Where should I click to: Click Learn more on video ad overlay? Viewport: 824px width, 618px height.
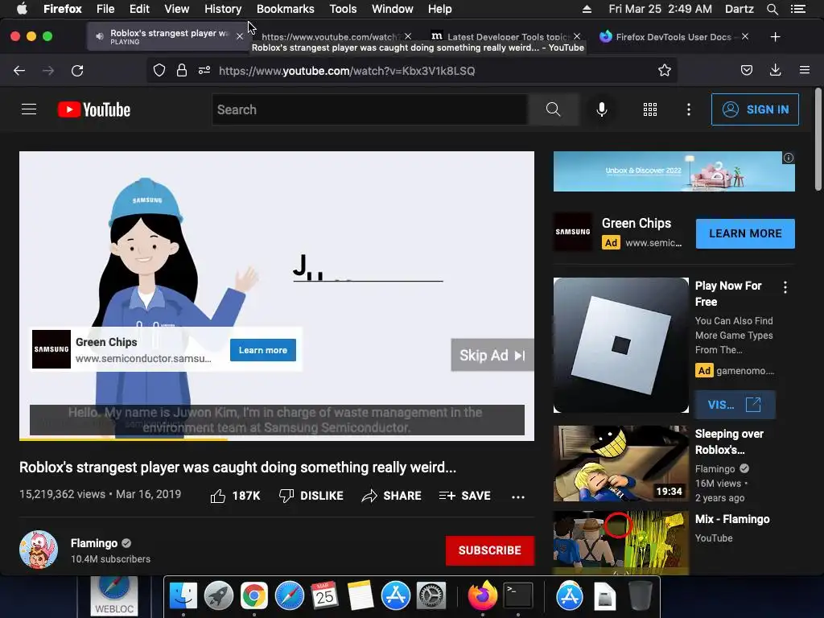tap(263, 350)
